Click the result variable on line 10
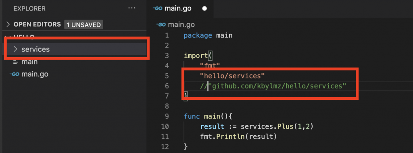 (x=212, y=126)
